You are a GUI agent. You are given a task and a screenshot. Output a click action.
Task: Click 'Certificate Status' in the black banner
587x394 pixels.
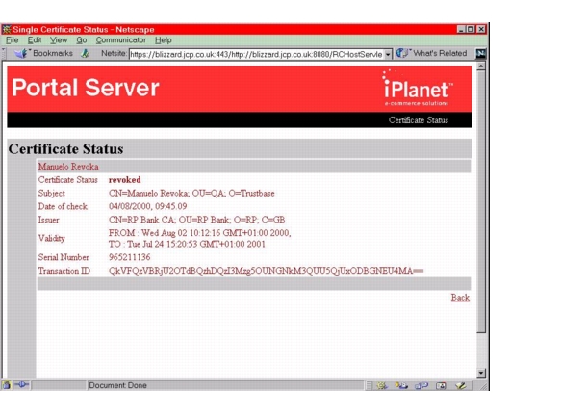coord(419,120)
